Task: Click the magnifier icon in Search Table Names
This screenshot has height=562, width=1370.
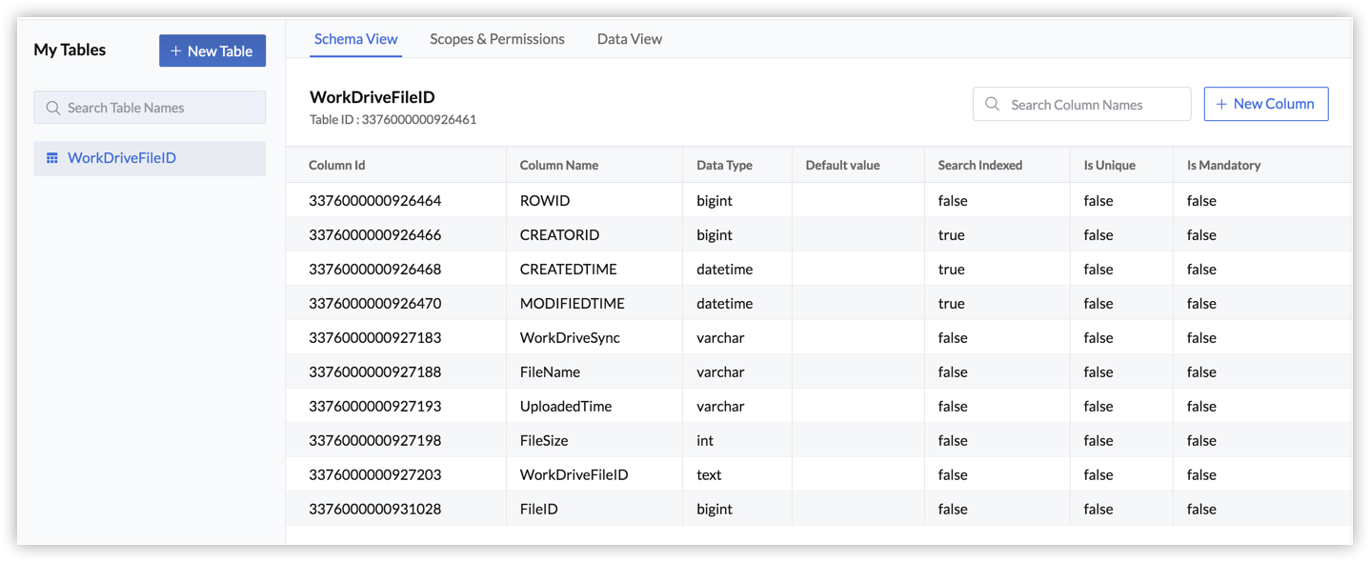Action: coord(53,108)
